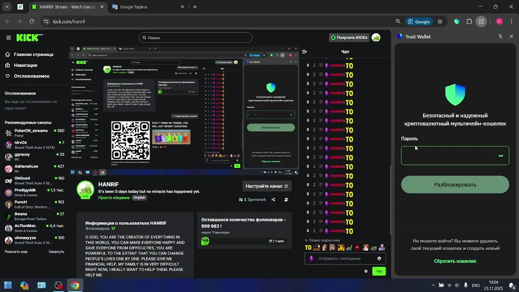Screen dimensions: 519x292
Task: Open Отслеживаемое nav item with heart
Action: coord(27,76)
